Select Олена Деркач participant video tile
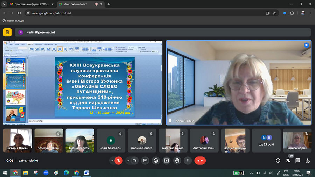Screen dimensions: 315x177 coord(80,140)
